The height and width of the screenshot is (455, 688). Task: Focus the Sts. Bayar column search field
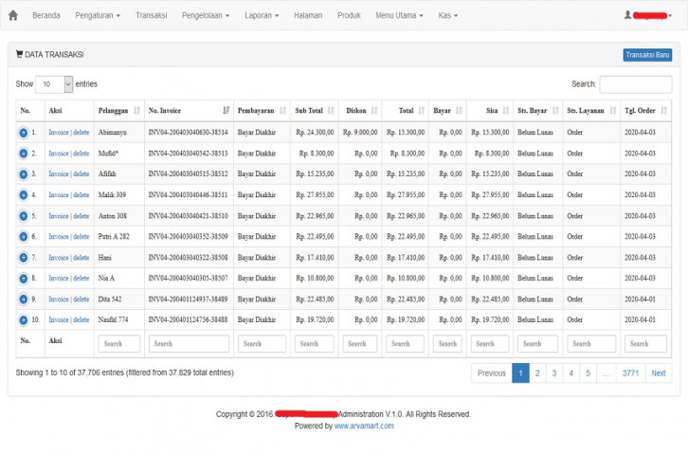click(x=537, y=344)
